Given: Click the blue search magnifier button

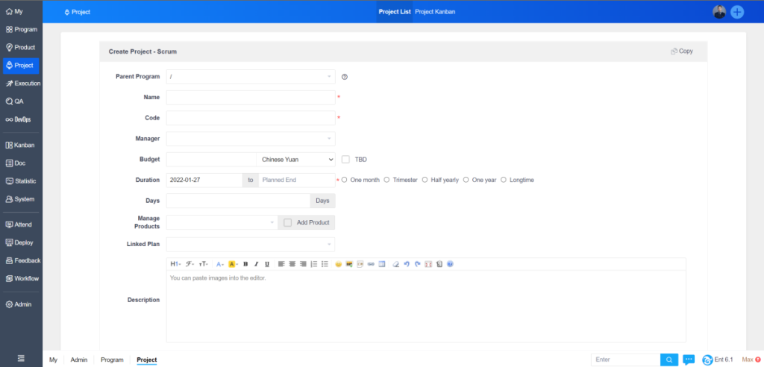Looking at the screenshot, I should click(669, 360).
